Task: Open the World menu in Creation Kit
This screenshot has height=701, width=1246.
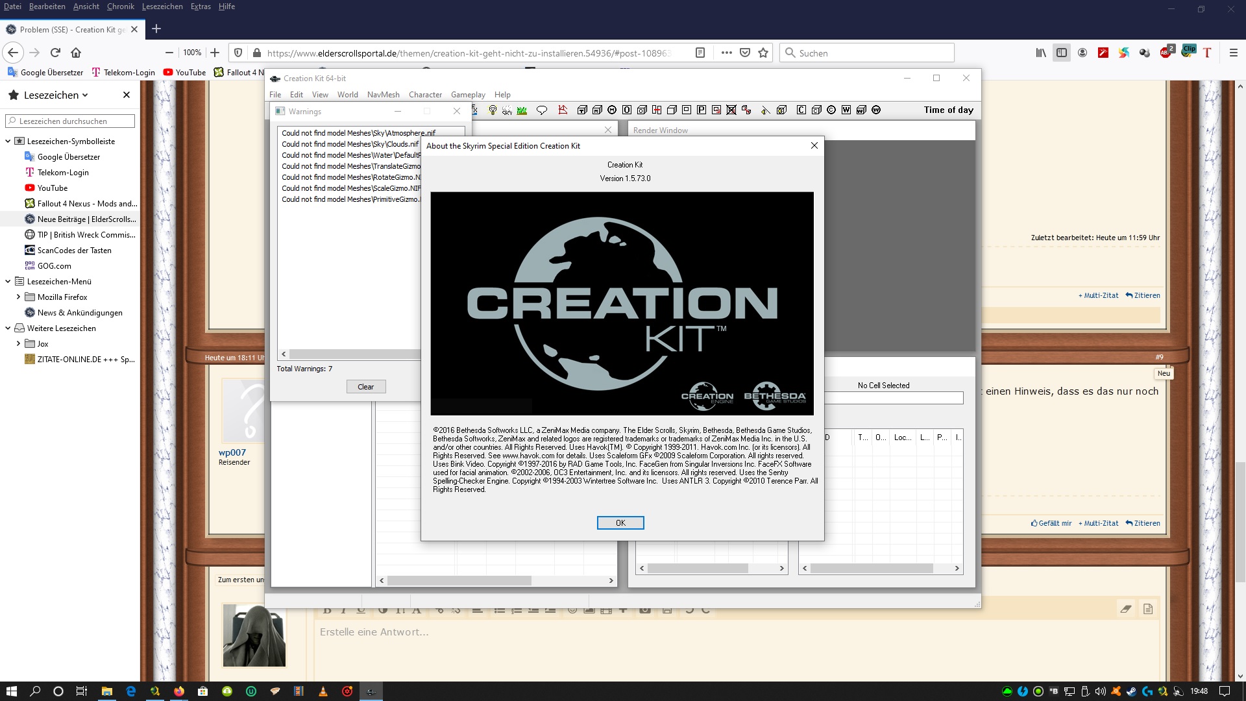Action: point(347,95)
